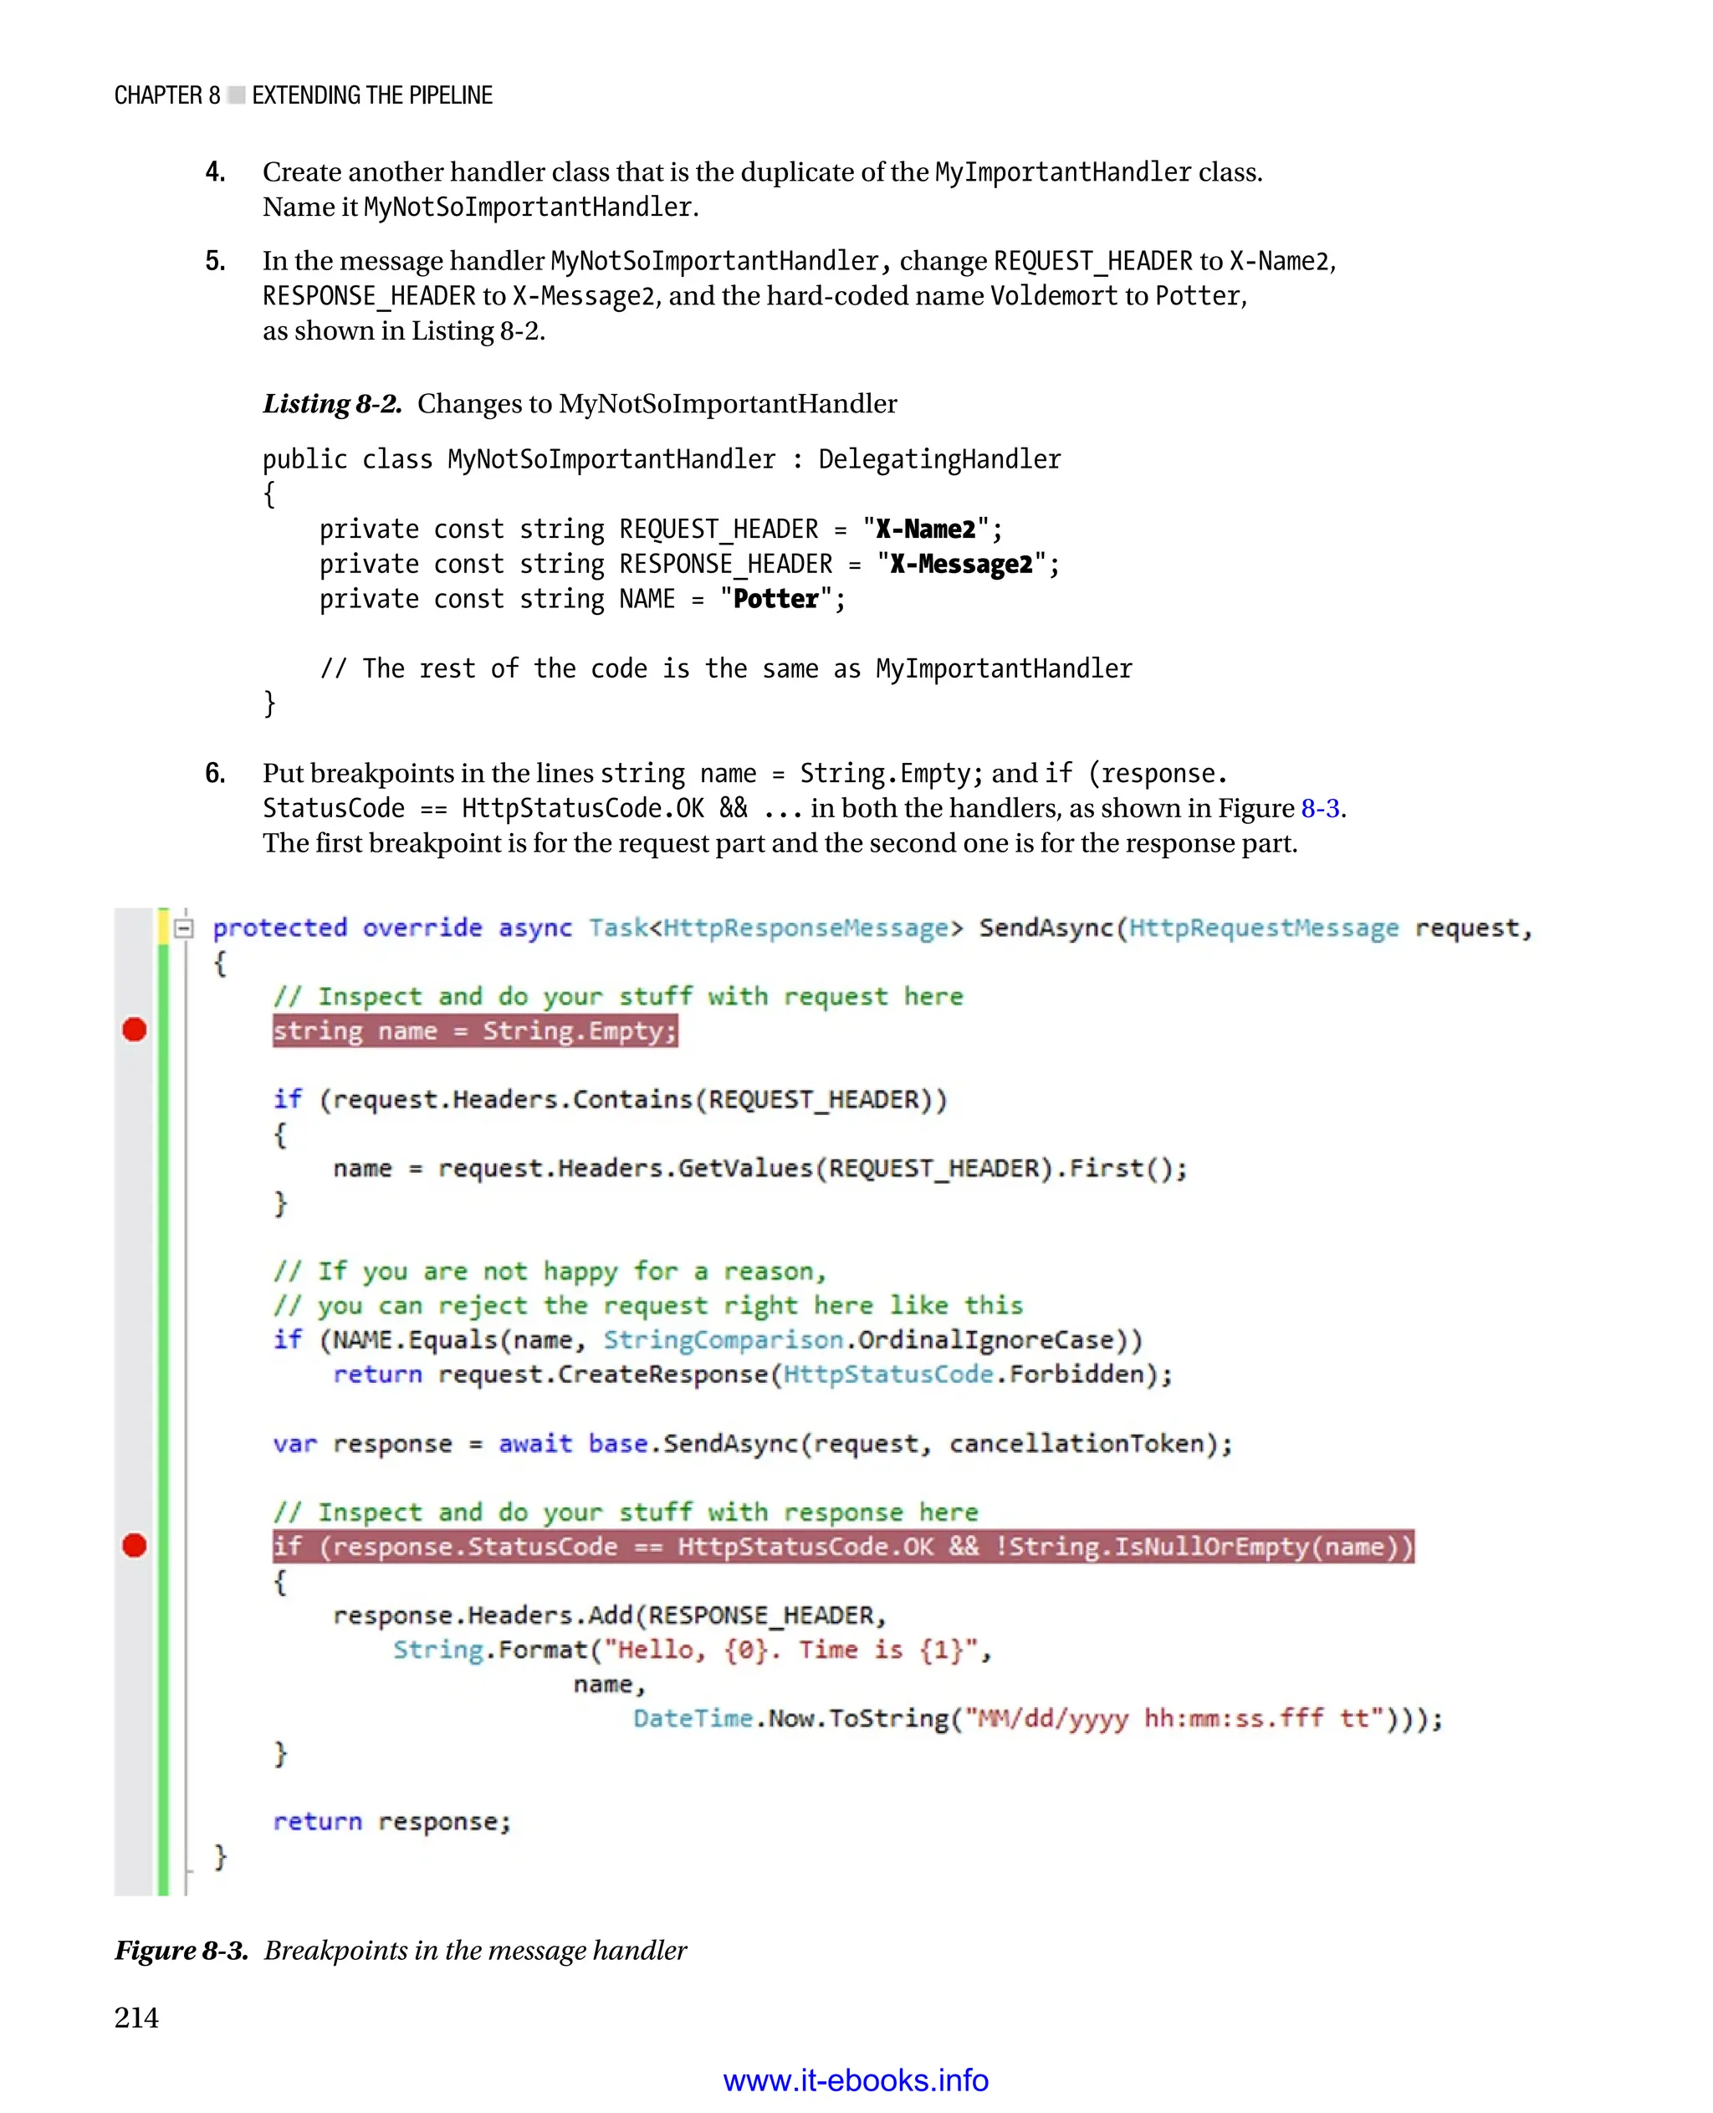1713x2113 pixels.
Task: Click the bold X-Message2 string value
Action: [960, 564]
